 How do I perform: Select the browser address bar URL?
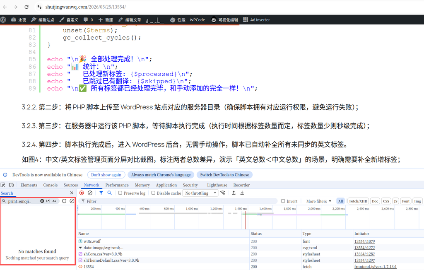tap(85, 7)
